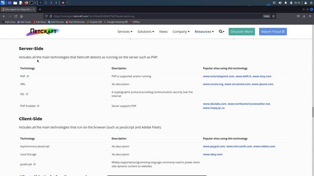This screenshot has width=314, height=176.
Task: Open the Pocket save icon
Action: (x=298, y=16)
